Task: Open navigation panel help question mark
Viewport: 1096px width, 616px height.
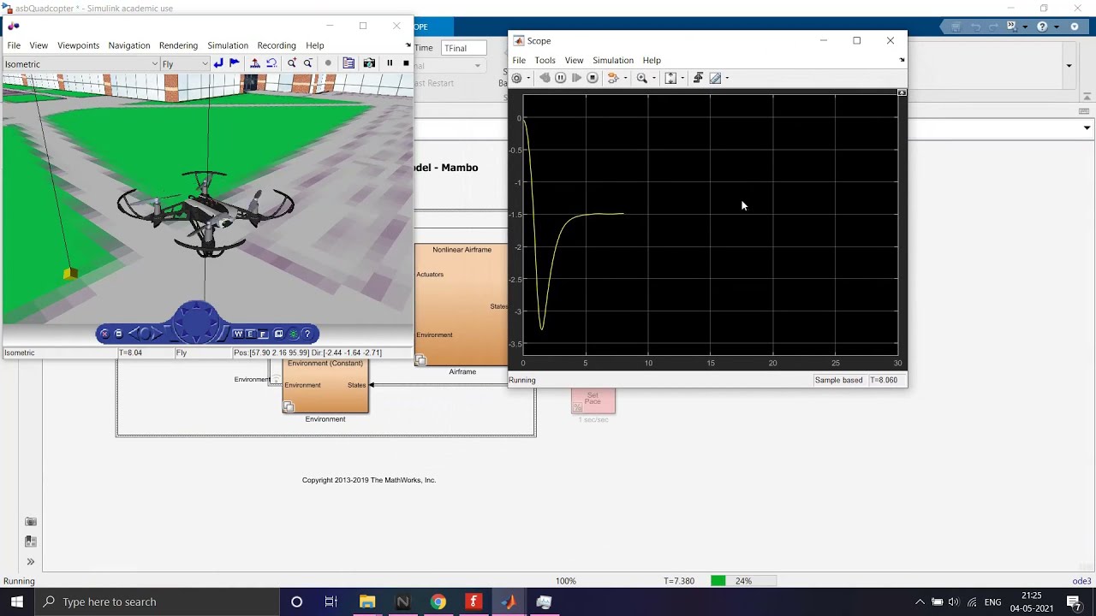Action: pos(307,334)
